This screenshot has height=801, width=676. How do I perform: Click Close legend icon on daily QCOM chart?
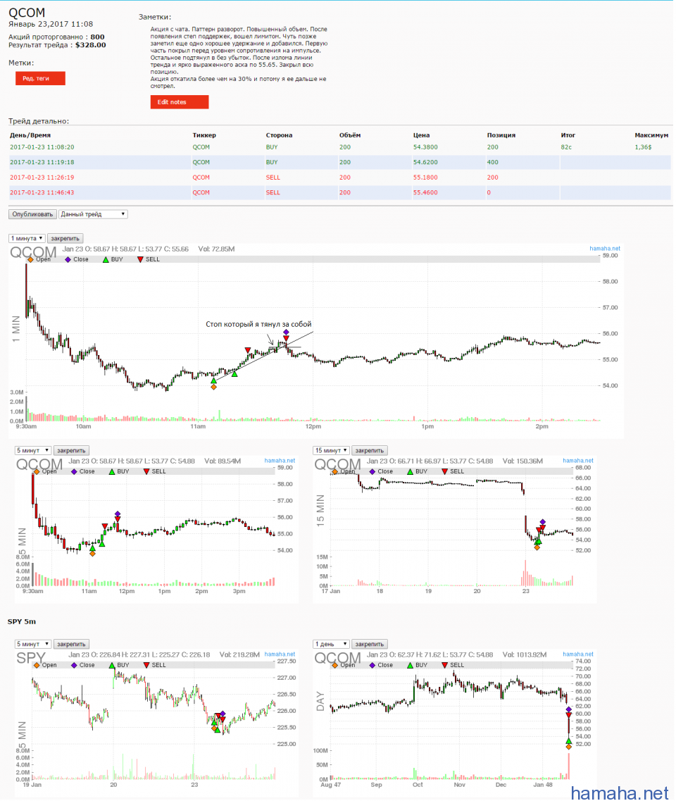(373, 665)
